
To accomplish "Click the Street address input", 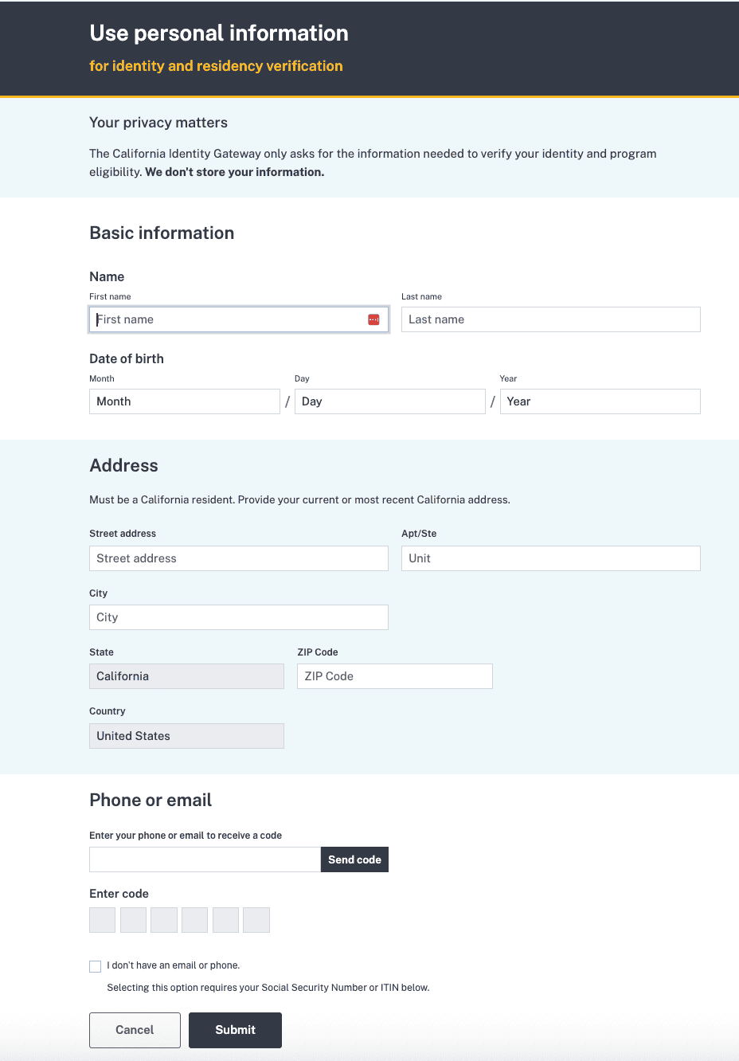I will coord(238,558).
